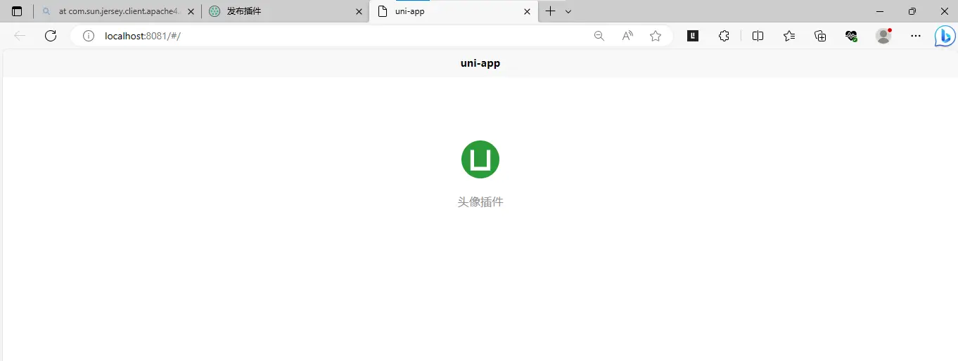
Task: Open the user profile avatar
Action: [883, 36]
